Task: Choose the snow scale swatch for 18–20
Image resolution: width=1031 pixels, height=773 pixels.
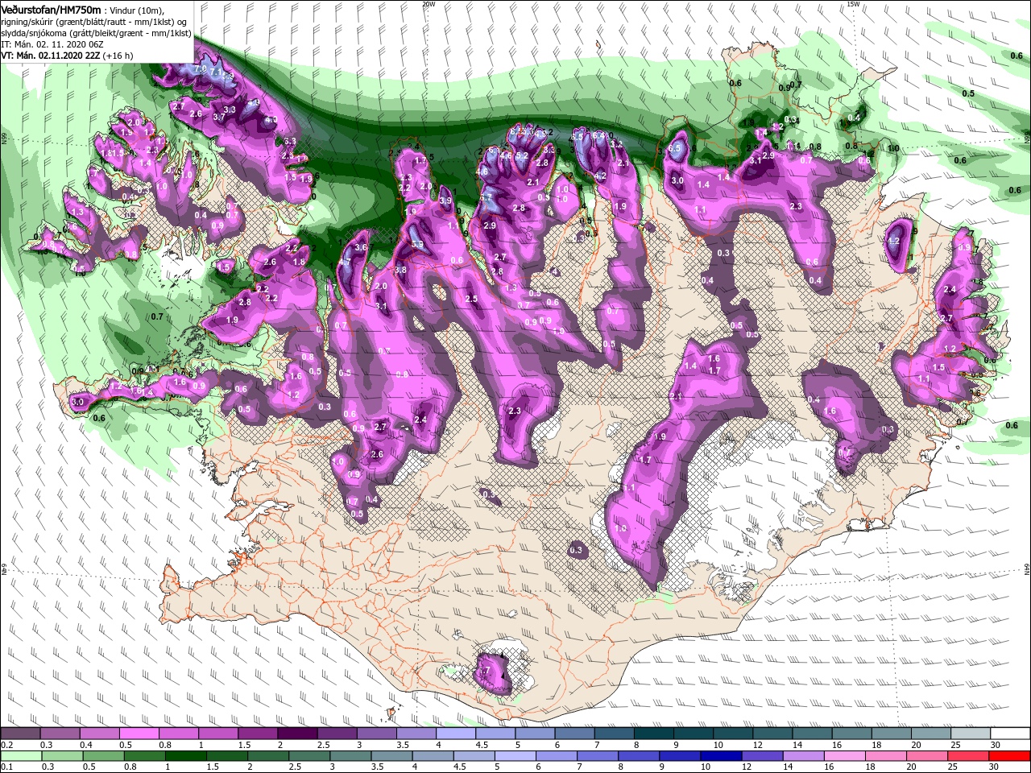Action: tap(892, 734)
